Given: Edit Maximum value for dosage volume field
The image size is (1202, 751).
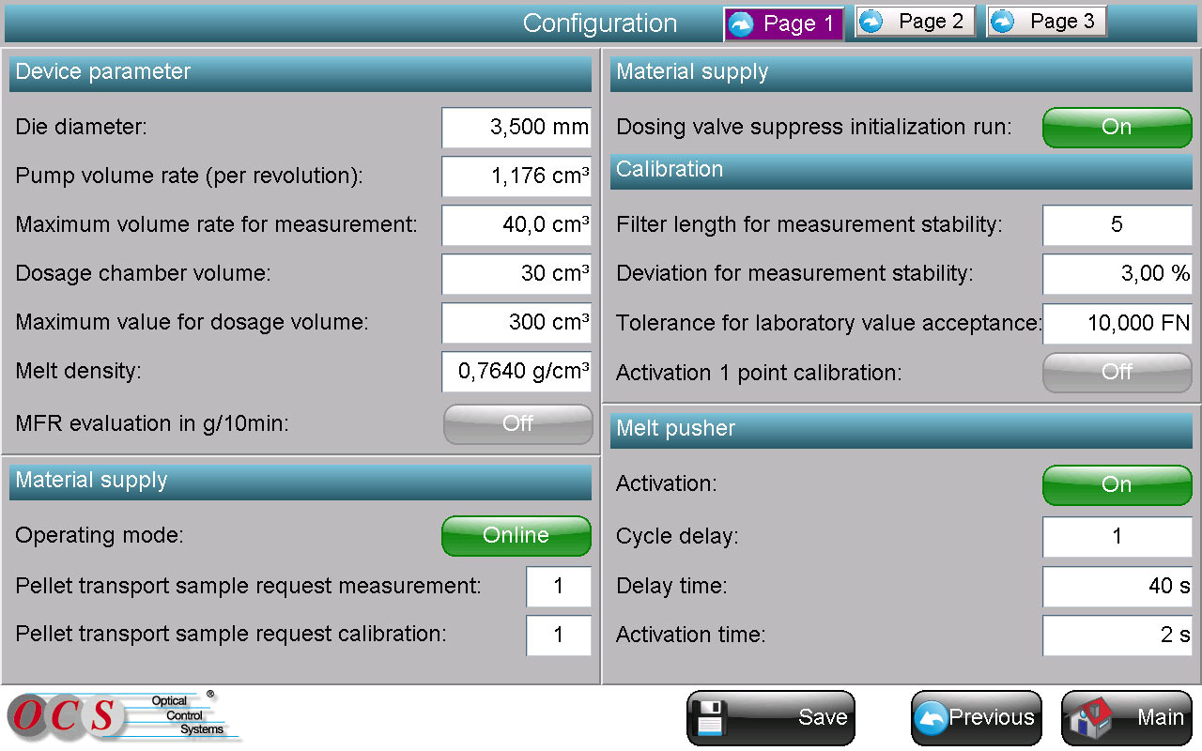Looking at the screenshot, I should click(x=516, y=323).
